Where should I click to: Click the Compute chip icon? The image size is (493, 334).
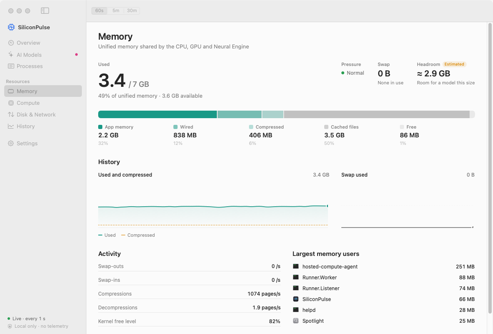(x=11, y=103)
